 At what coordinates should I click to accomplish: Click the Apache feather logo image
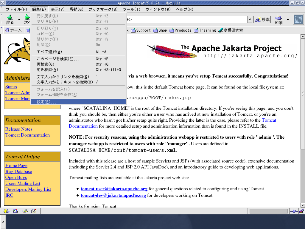tap(172, 51)
